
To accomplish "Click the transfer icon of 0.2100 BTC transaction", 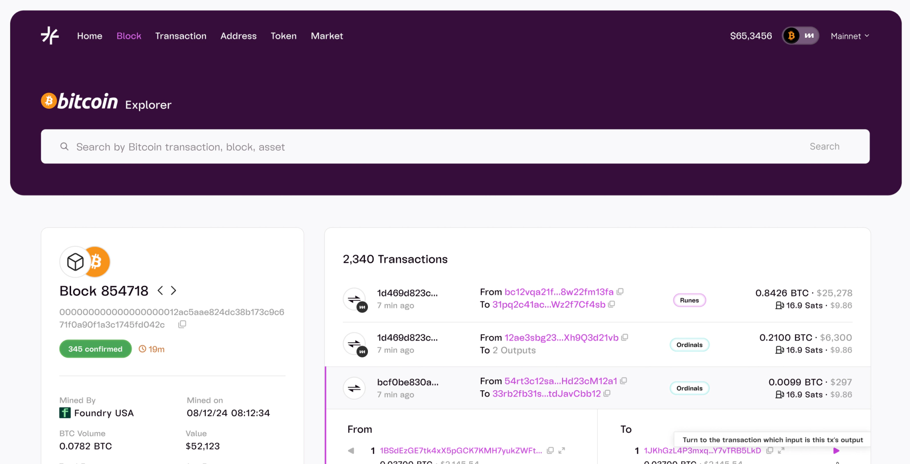I will coord(355,344).
